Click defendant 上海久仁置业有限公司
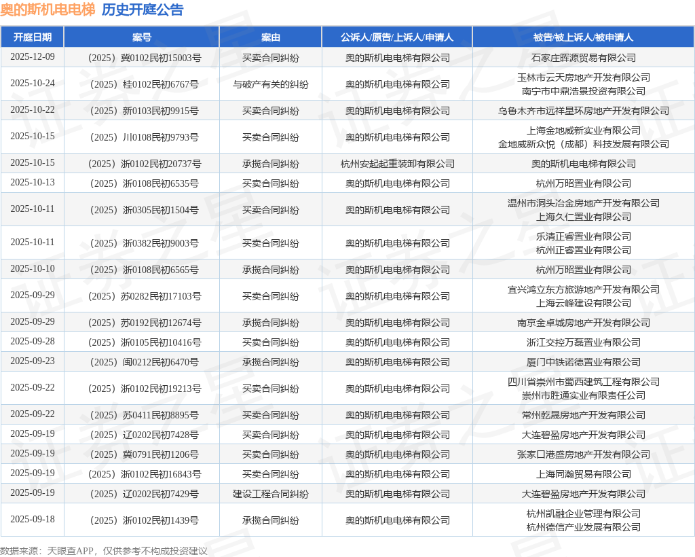This screenshot has width=695, height=557. click(x=583, y=217)
